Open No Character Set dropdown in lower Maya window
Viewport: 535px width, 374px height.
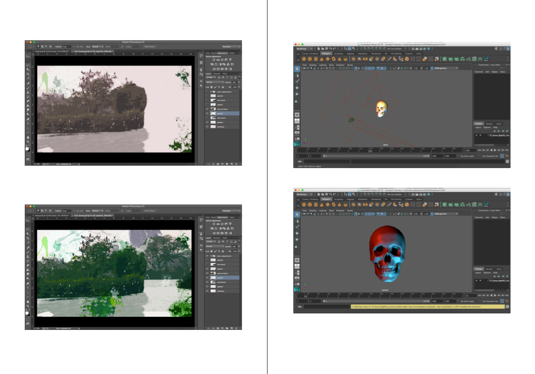pos(490,302)
